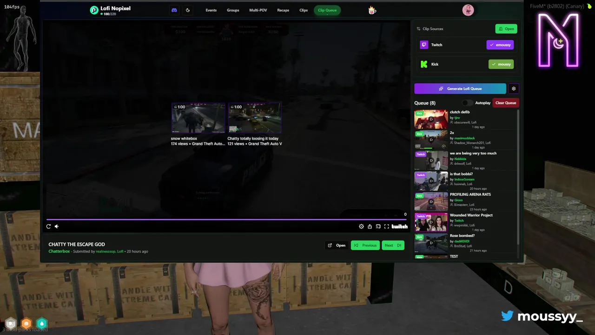Image resolution: width=595 pixels, height=335 pixels.
Task: Toggle the emoussy Twitch channel source
Action: pyautogui.click(x=500, y=45)
